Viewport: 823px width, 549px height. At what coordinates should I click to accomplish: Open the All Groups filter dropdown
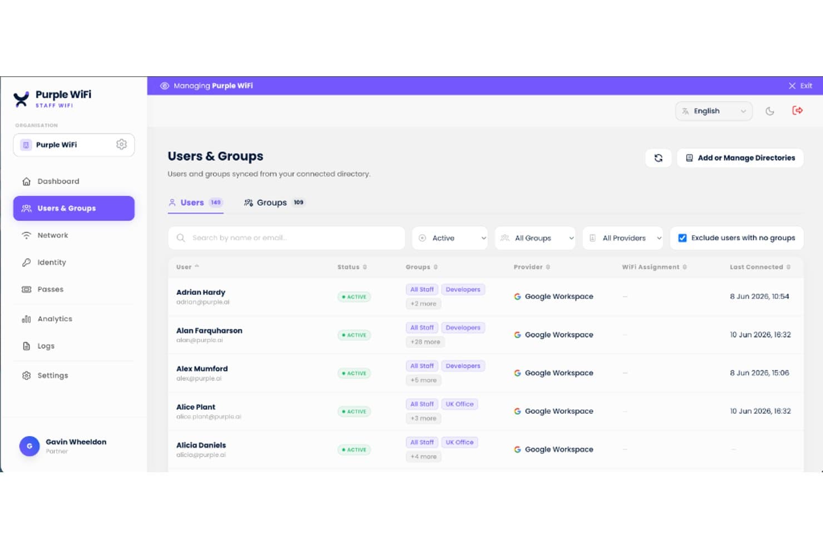[x=535, y=238]
